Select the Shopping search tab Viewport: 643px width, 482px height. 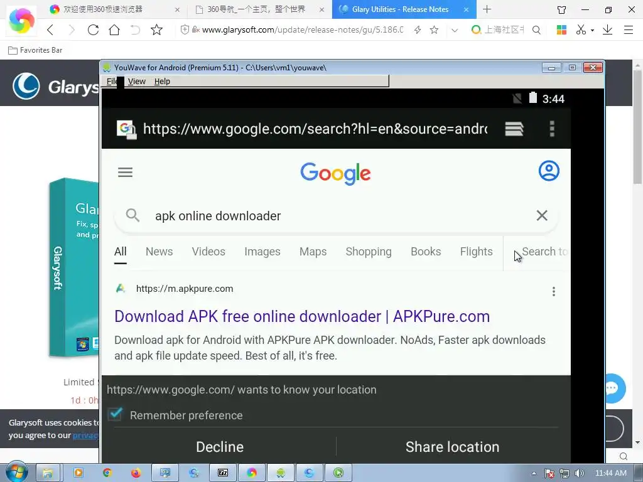368,251
